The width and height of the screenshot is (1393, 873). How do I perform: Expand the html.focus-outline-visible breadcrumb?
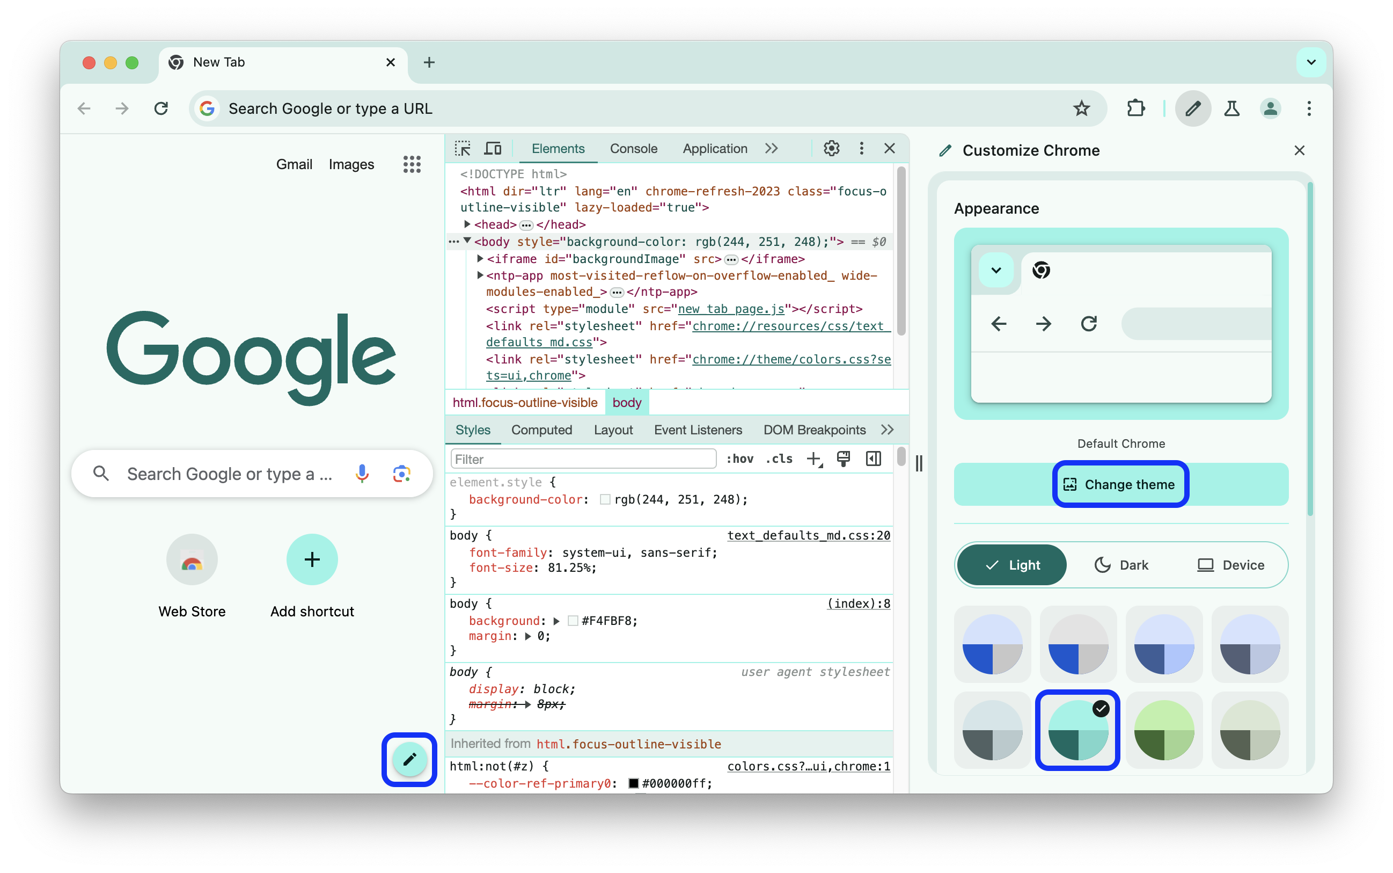524,402
